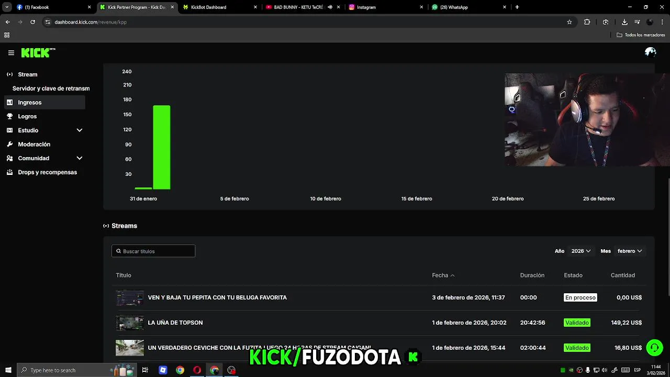Click the En proceso status badge
Screen dimensions: 670x377
(580, 297)
